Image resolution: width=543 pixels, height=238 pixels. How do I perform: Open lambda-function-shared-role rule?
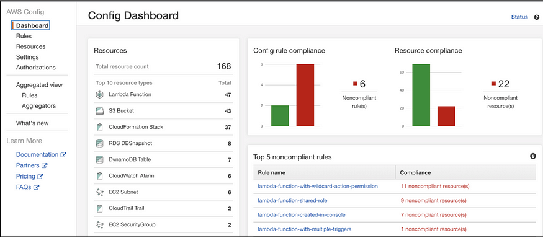(x=292, y=201)
